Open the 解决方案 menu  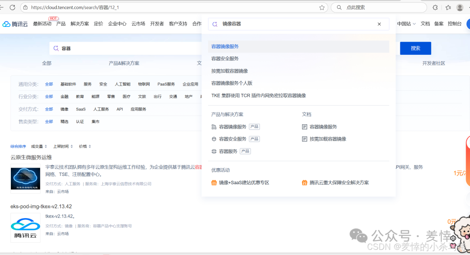pyautogui.click(x=80, y=24)
